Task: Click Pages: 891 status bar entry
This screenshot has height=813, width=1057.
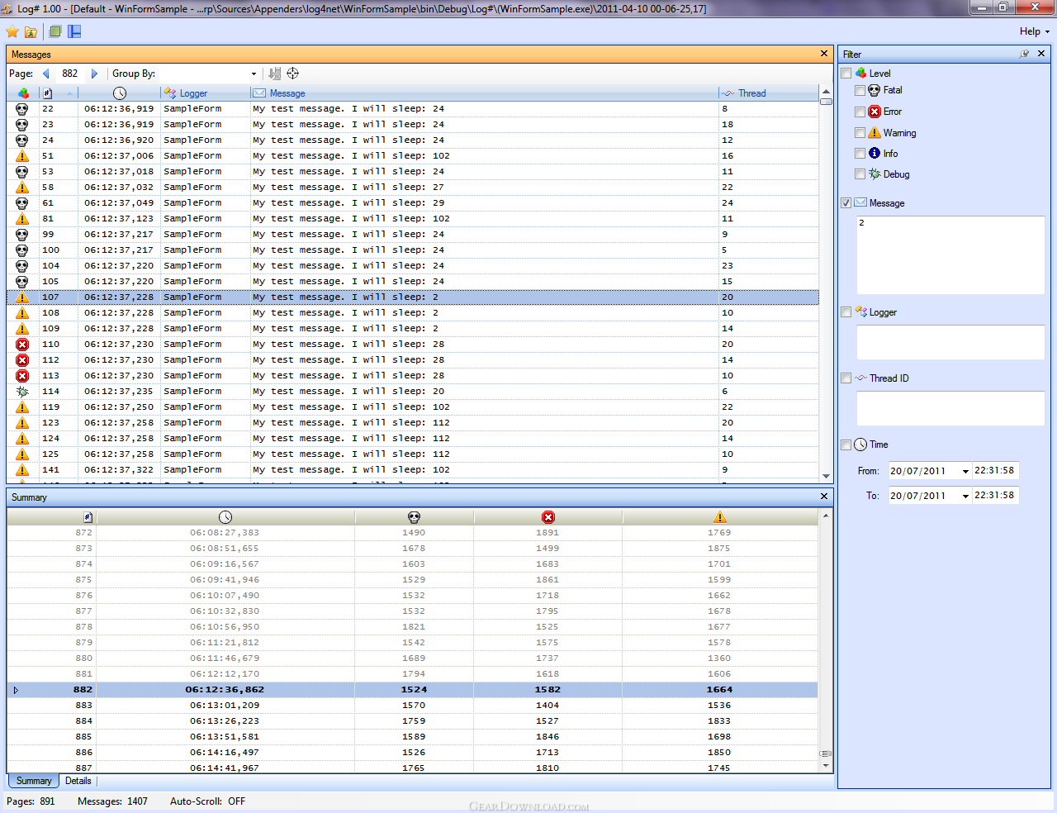Action: click(x=31, y=801)
